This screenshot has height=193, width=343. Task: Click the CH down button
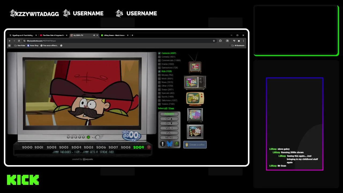(169, 123)
